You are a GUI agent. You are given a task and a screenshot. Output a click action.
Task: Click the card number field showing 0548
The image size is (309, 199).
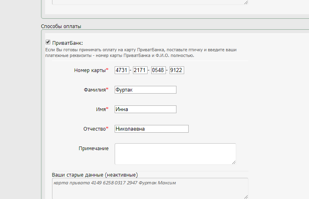(158, 70)
